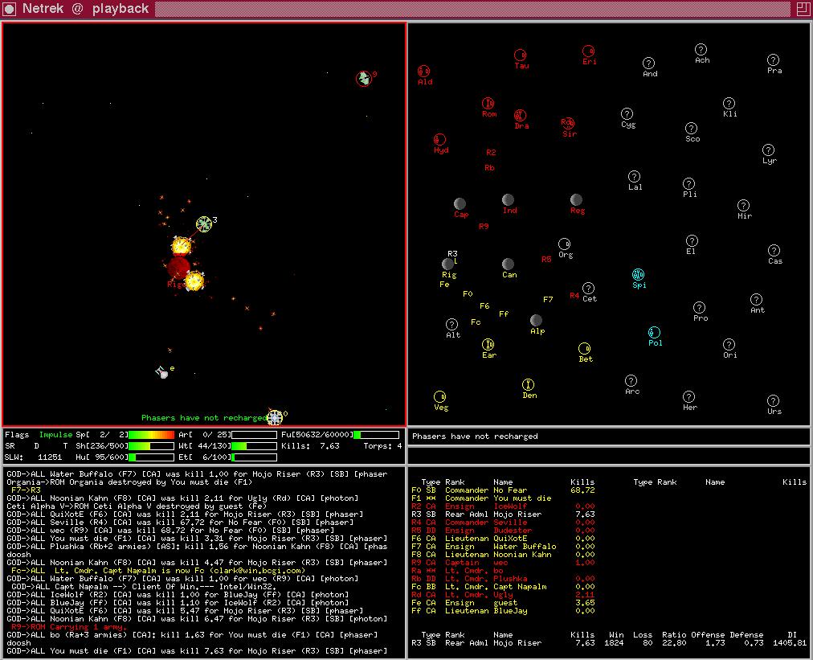Click the ship labeled e in tactical view
The height and width of the screenshot is (660, 813).
point(161,372)
